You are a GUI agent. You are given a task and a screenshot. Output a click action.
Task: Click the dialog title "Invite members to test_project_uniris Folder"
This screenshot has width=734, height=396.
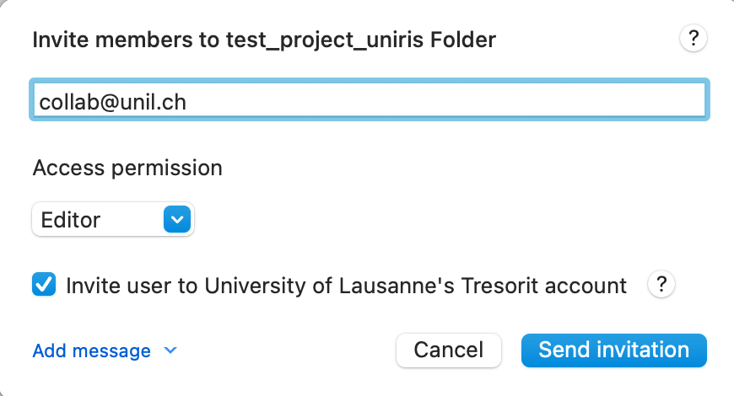tap(264, 39)
